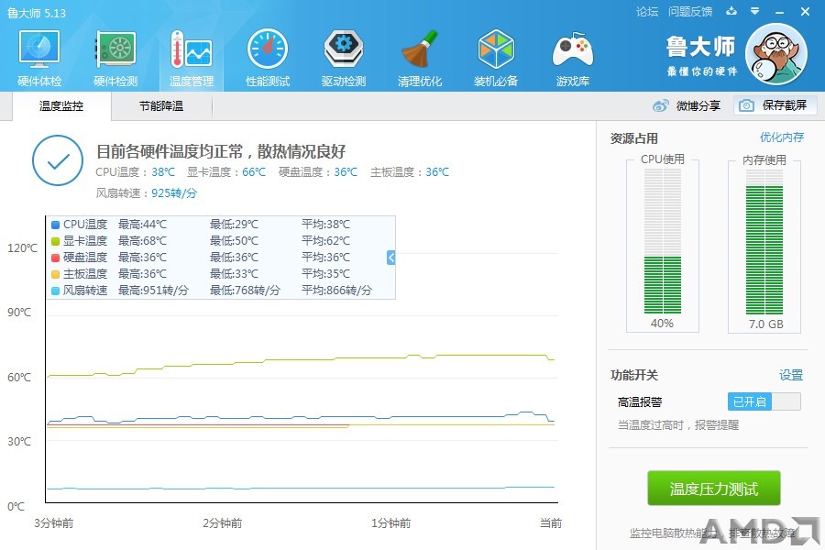Click 鲁大师 5.13 title text
Screen dimensions: 825x550
(x=37, y=13)
